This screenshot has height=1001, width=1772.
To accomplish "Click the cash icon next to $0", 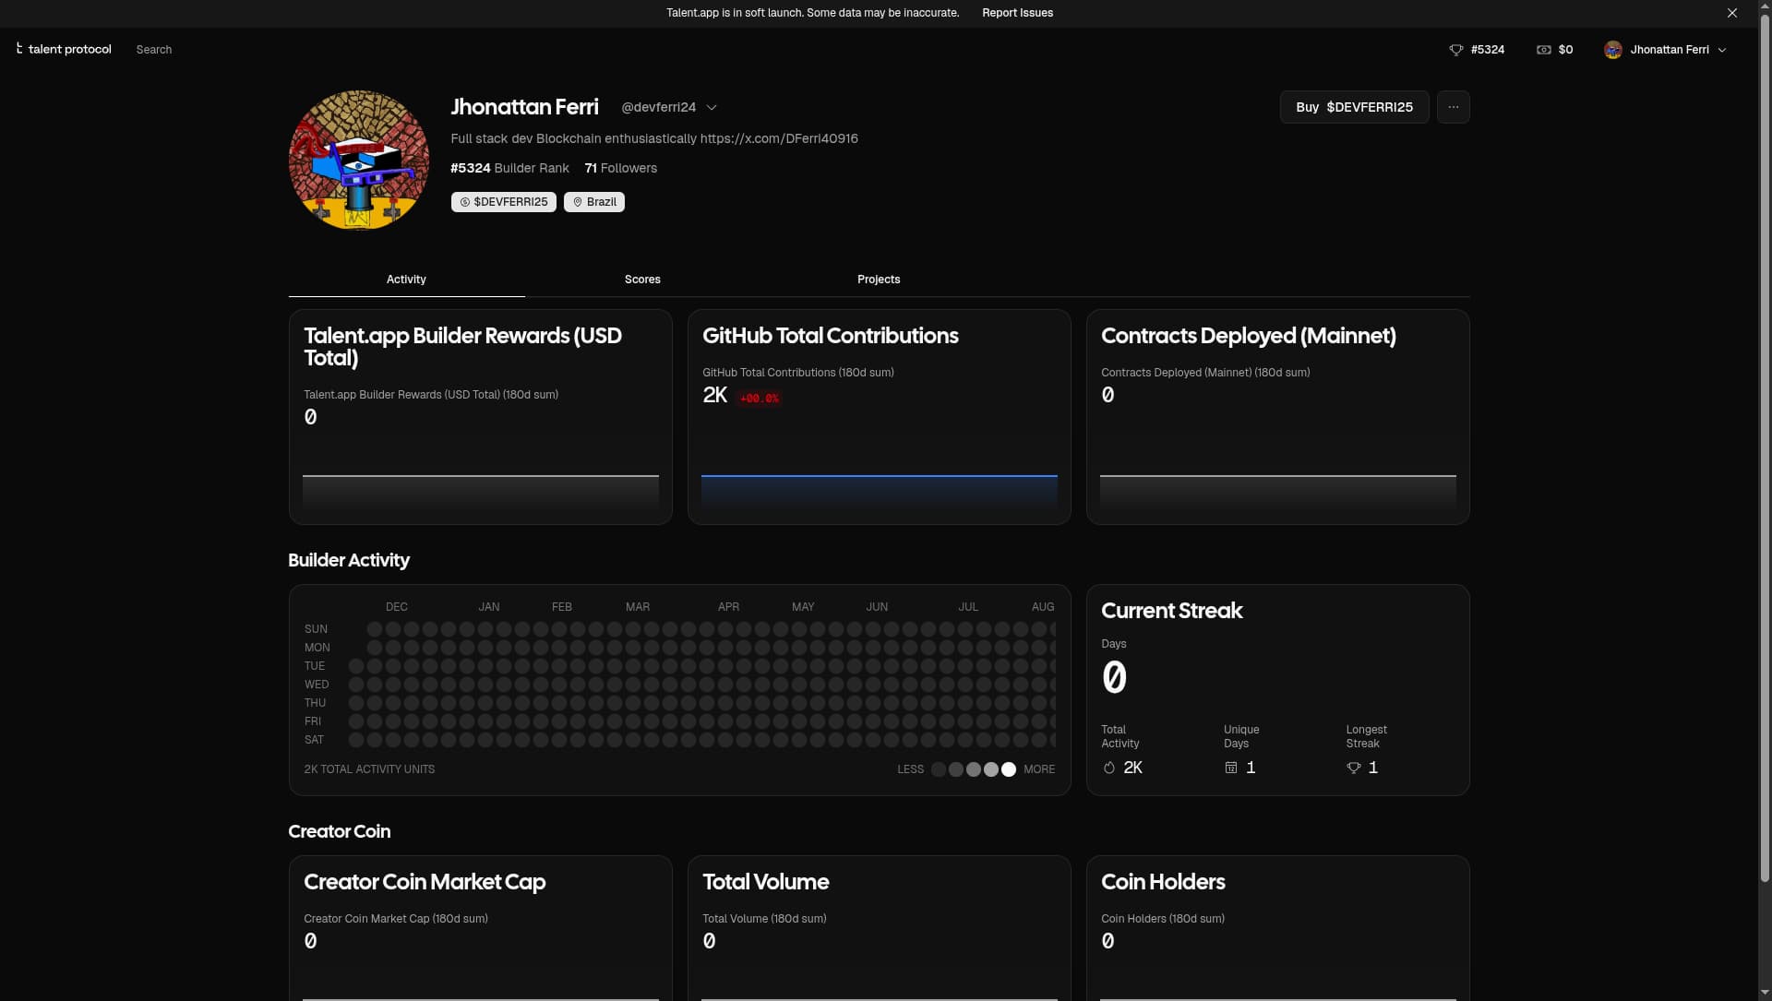I will tap(1544, 49).
